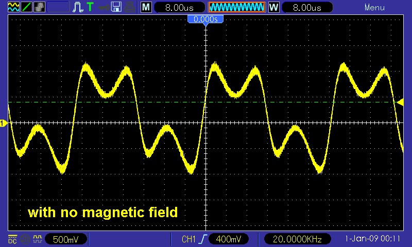Open the Menu button
Image resolution: width=412 pixels, height=247 pixels.
(374, 7)
